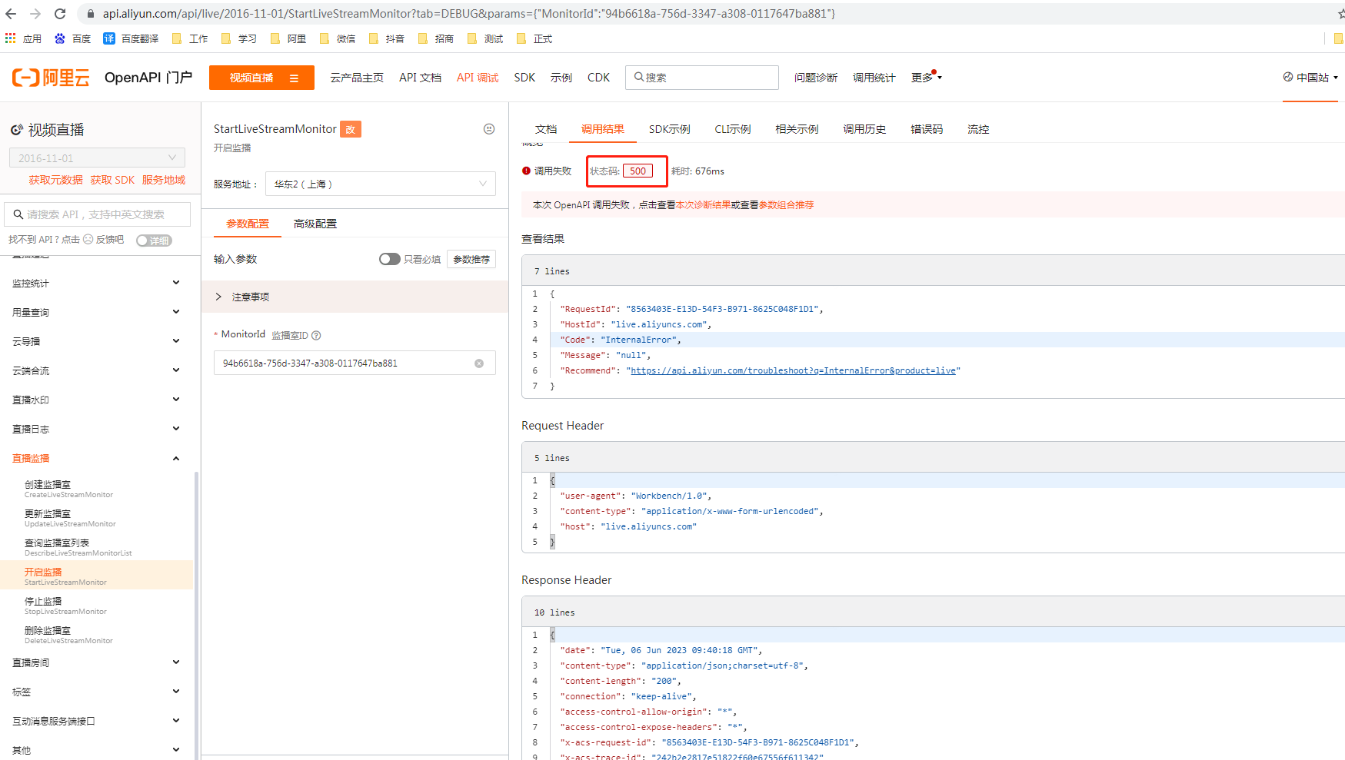
Task: Click the 参数推荐 button
Action: (x=471, y=259)
